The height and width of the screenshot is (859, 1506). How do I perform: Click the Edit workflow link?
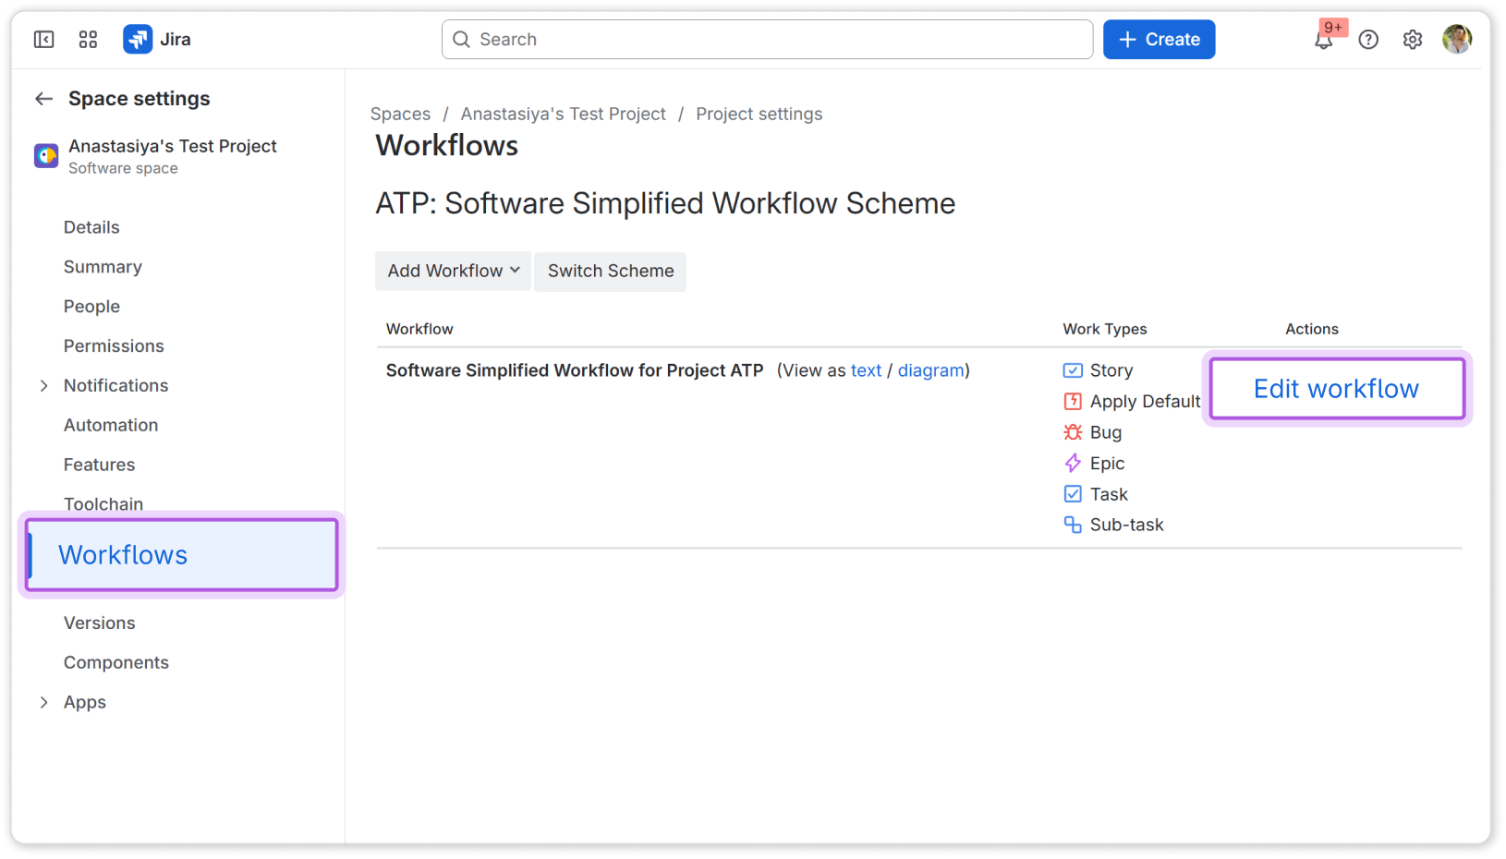(x=1336, y=389)
